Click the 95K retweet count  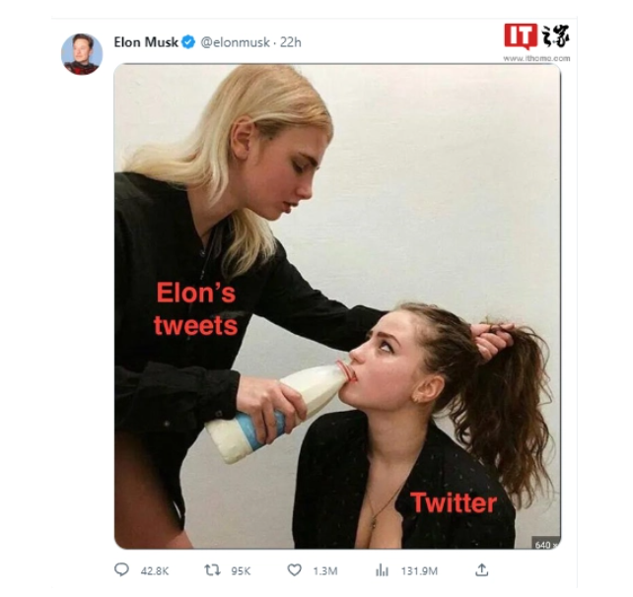click(x=241, y=571)
